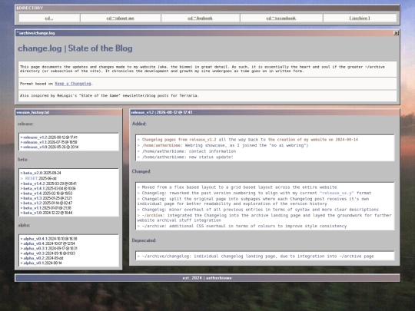The width and height of the screenshot is (415, 311).
Task: Click the 'release_vx.y' format text in Changed list
Action: click(337, 193)
